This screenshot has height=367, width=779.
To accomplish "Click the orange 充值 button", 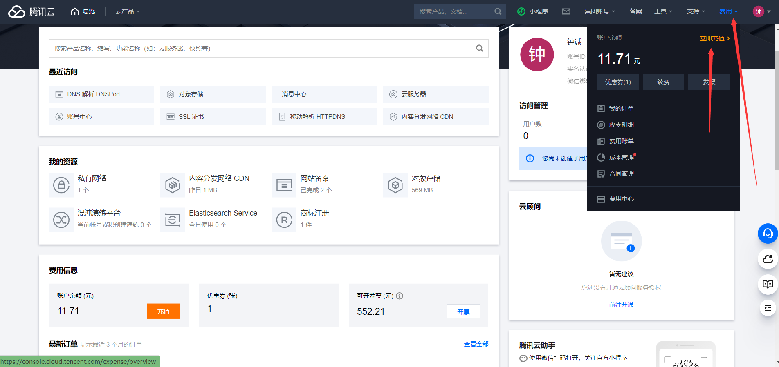I will click(x=163, y=311).
